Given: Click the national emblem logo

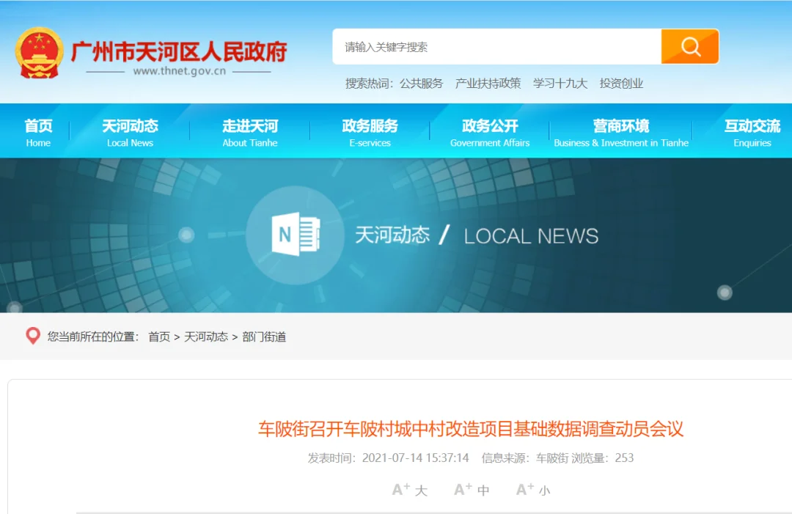Looking at the screenshot, I should click(40, 54).
